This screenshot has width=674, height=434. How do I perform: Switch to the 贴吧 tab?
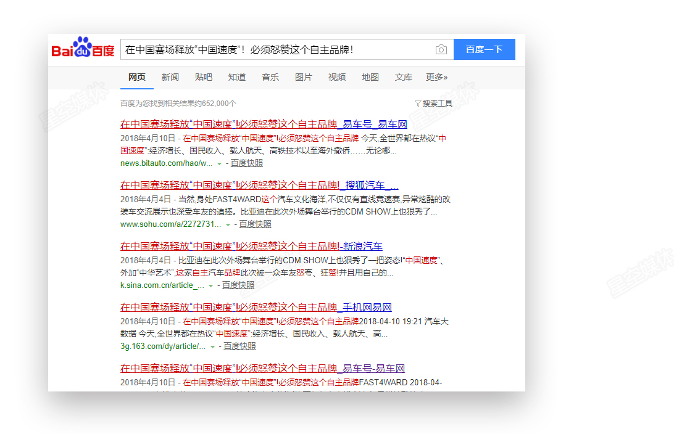[203, 77]
